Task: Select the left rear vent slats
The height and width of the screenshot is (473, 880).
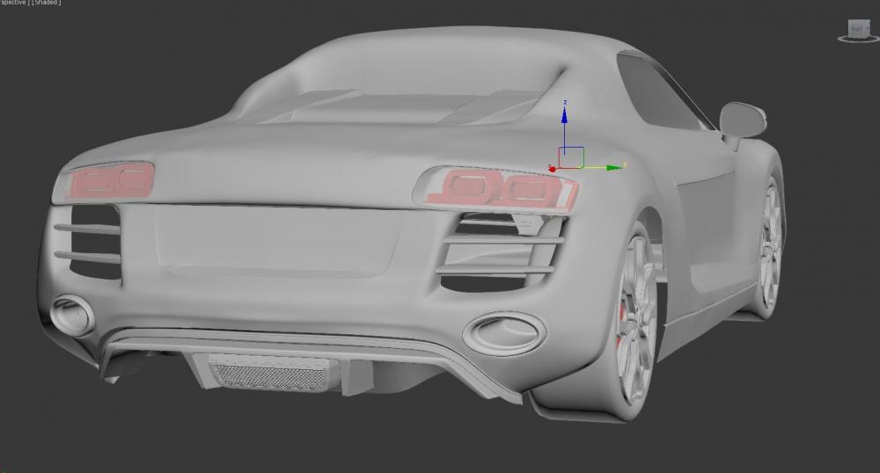Action: tap(88, 244)
